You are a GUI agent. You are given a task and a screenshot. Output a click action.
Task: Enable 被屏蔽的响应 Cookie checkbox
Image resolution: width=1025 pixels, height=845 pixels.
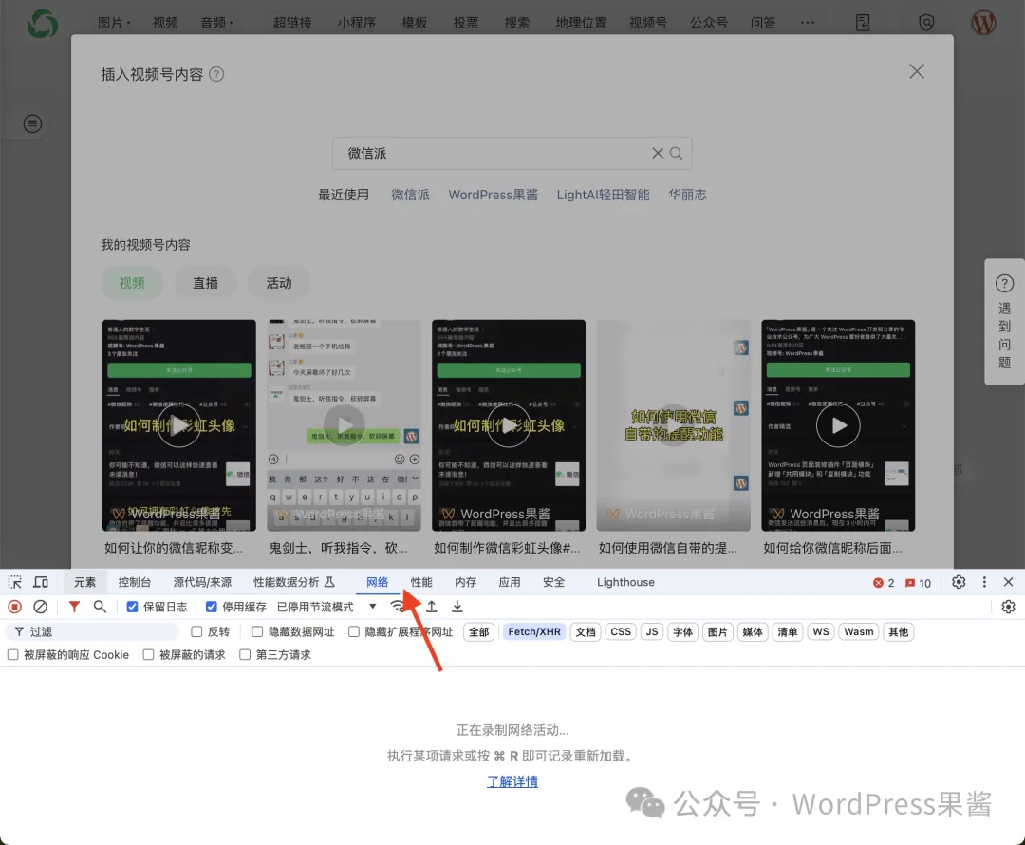(12, 655)
